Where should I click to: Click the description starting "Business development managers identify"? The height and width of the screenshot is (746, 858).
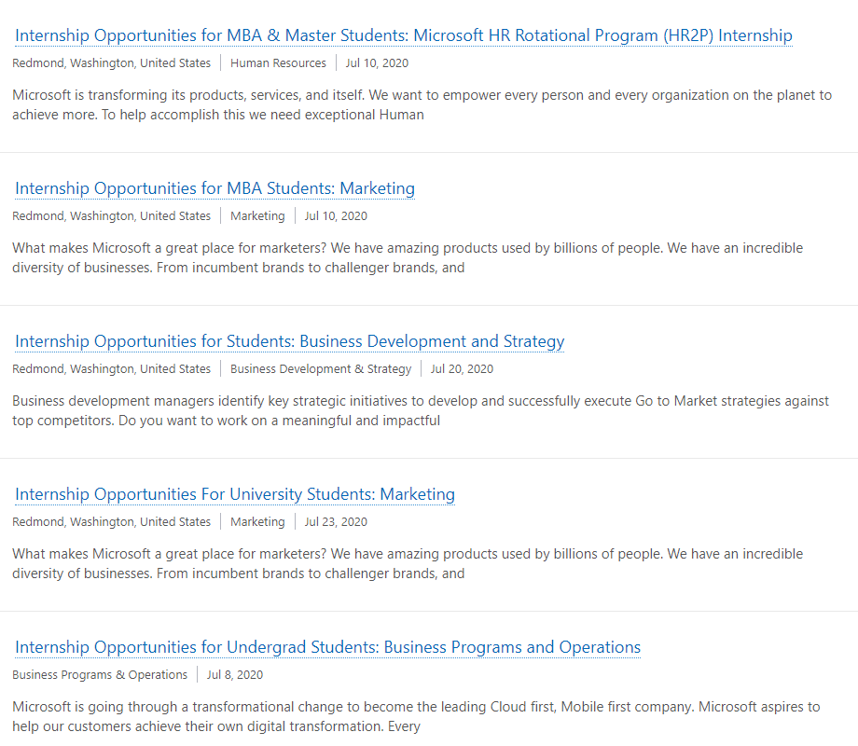[x=420, y=410]
